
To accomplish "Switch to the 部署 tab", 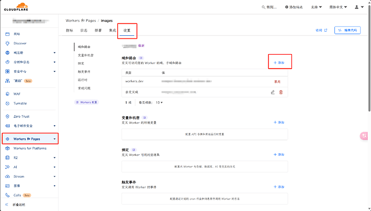I will [x=98, y=31].
